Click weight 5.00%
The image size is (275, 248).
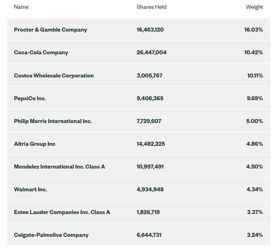254,121
